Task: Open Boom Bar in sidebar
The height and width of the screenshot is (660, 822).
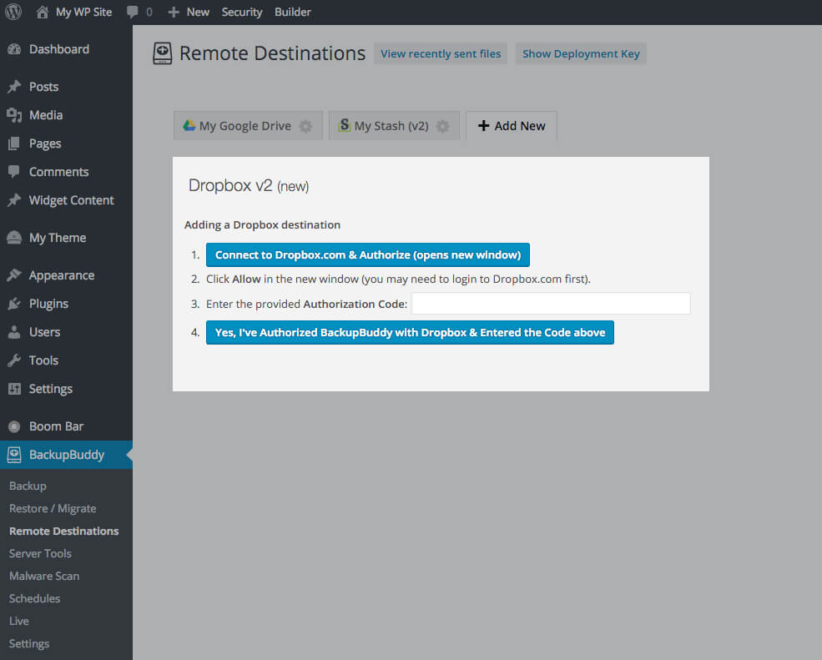Action: point(66,426)
